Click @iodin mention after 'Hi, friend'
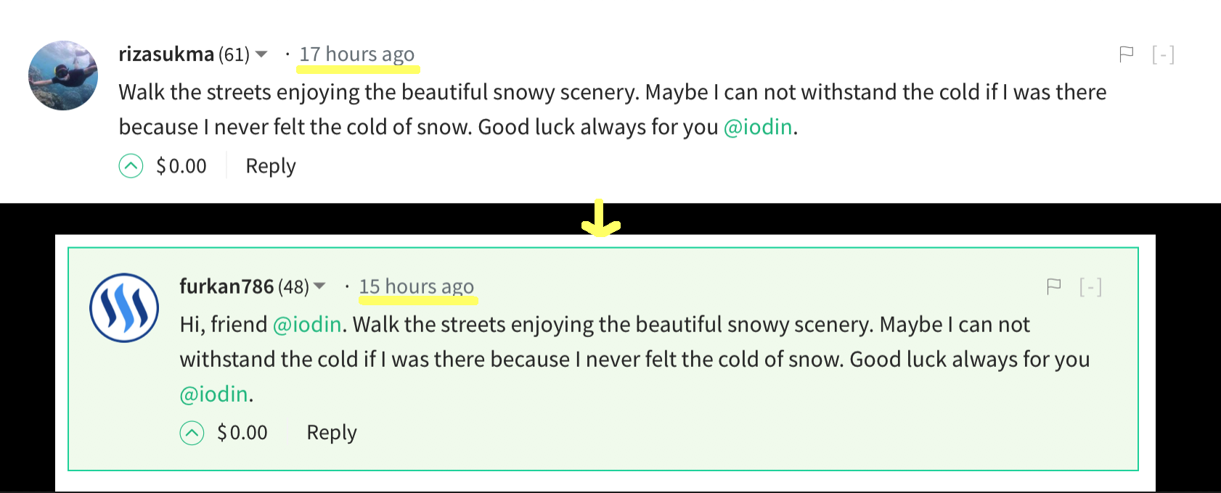1221x493 pixels. point(307,324)
